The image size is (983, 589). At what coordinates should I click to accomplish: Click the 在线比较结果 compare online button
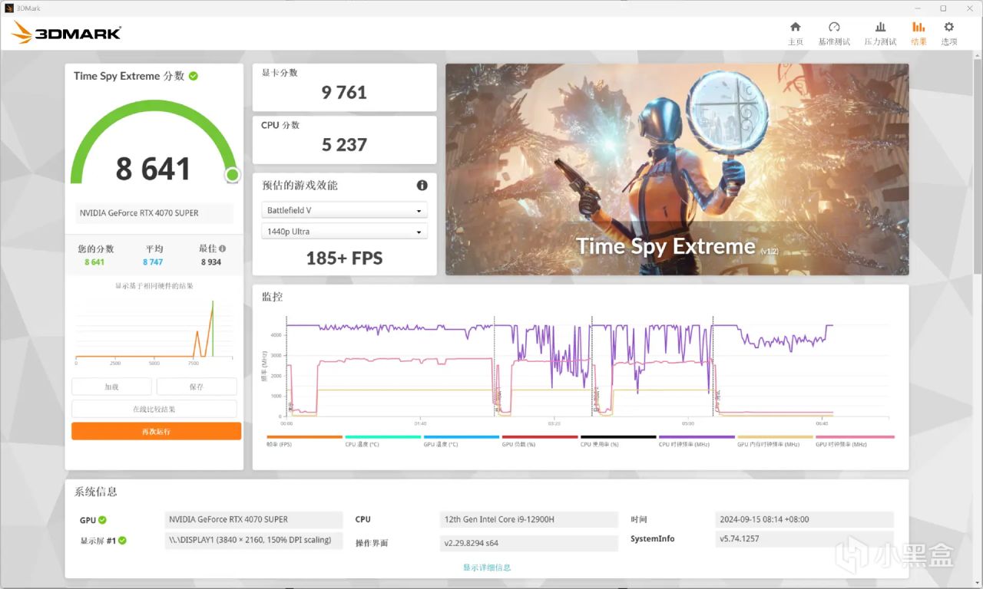point(154,409)
